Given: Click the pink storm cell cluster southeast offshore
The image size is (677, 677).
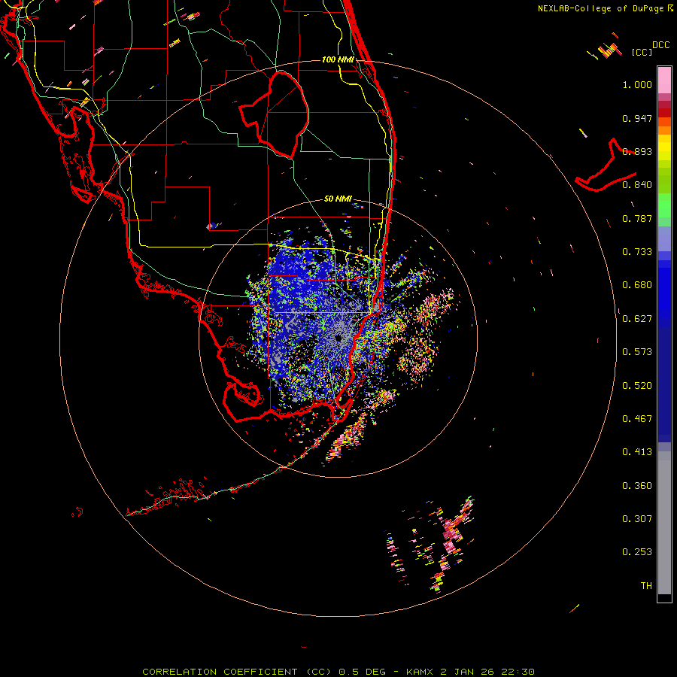Looking at the screenshot, I should click(451, 536).
